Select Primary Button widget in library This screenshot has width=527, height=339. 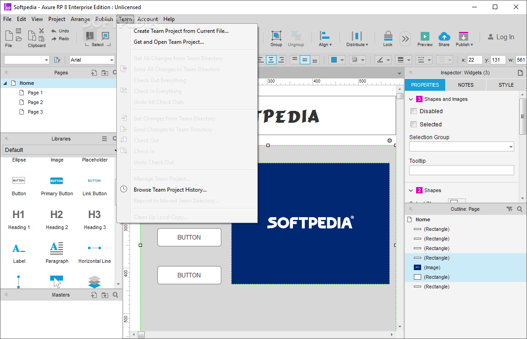57,187
